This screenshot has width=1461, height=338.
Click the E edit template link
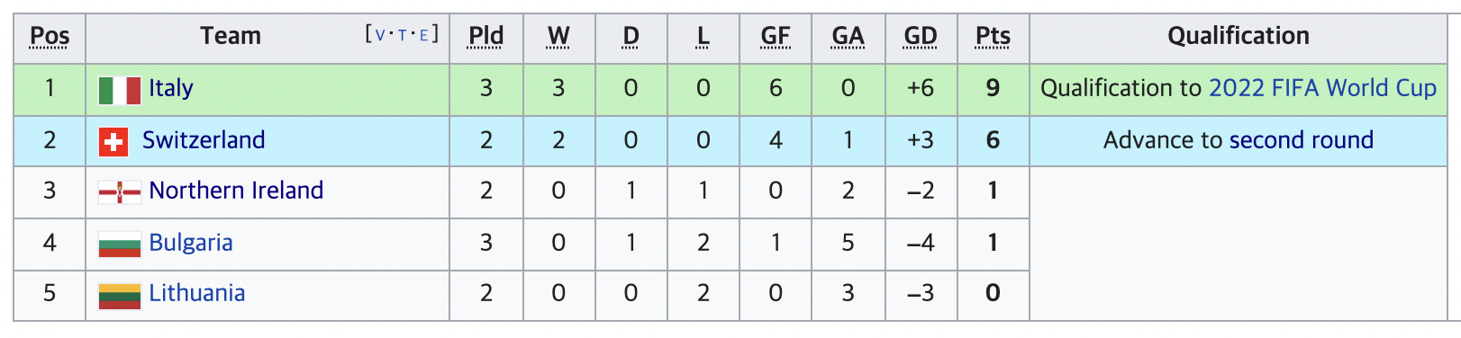424,35
